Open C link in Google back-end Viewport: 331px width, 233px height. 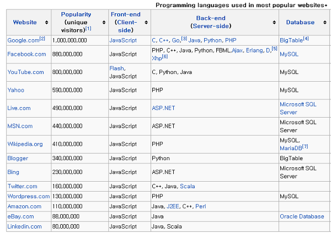pyautogui.click(x=154, y=40)
